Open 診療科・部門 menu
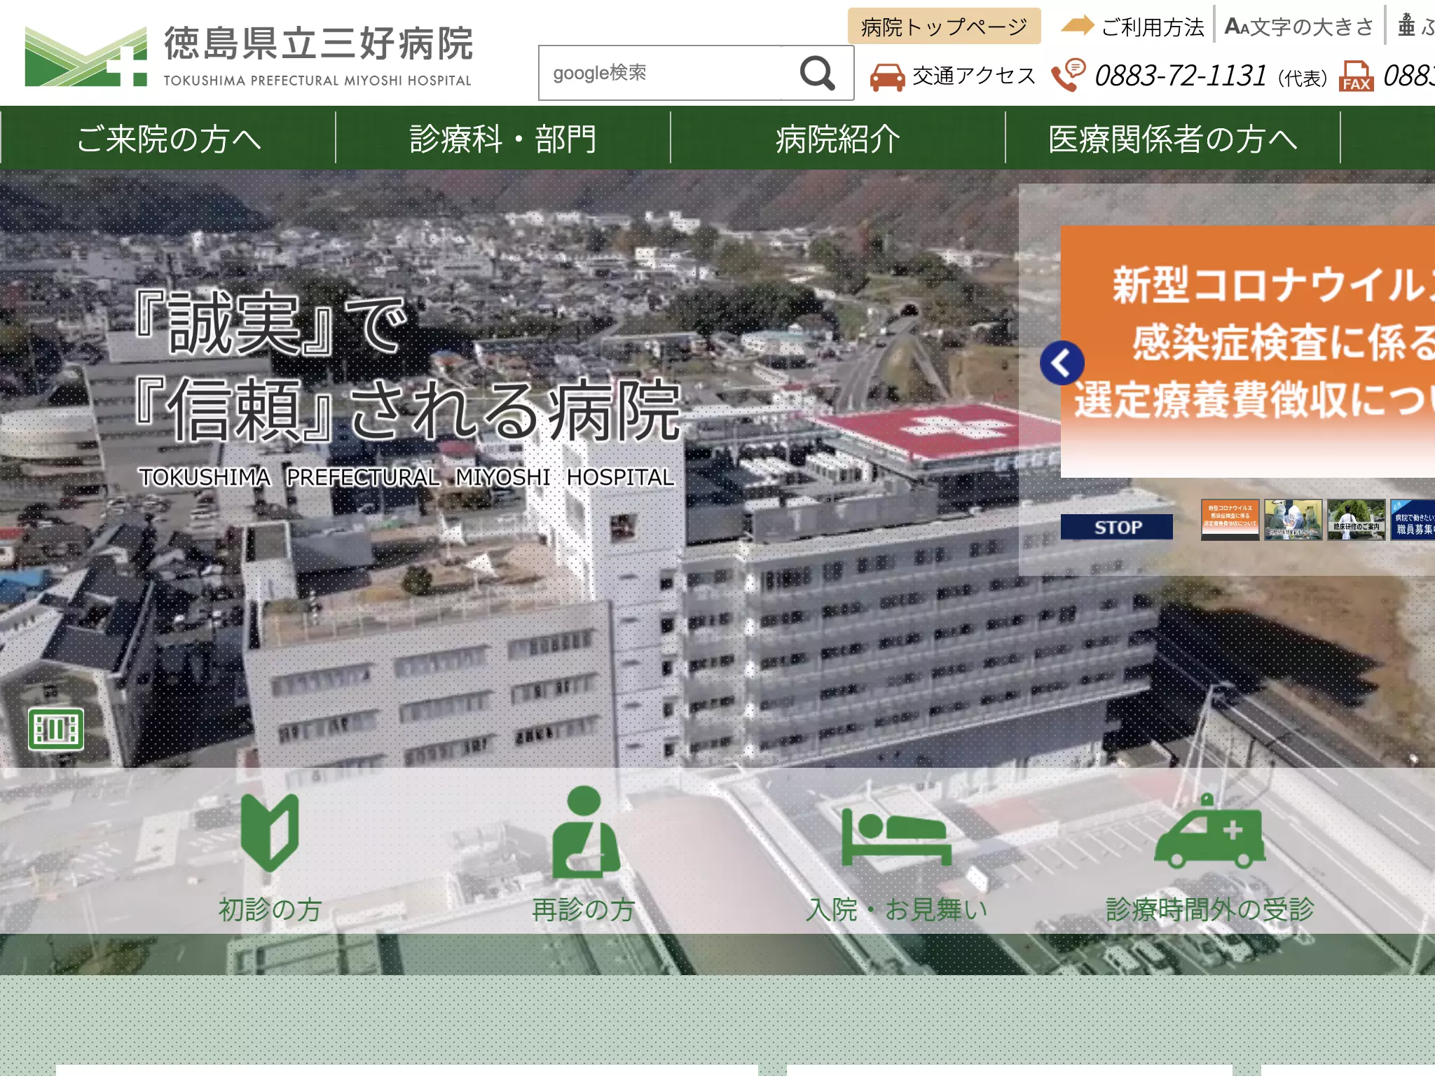The height and width of the screenshot is (1076, 1435). coord(503,138)
